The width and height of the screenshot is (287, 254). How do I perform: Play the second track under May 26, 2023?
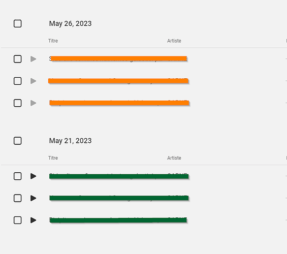tap(33, 81)
